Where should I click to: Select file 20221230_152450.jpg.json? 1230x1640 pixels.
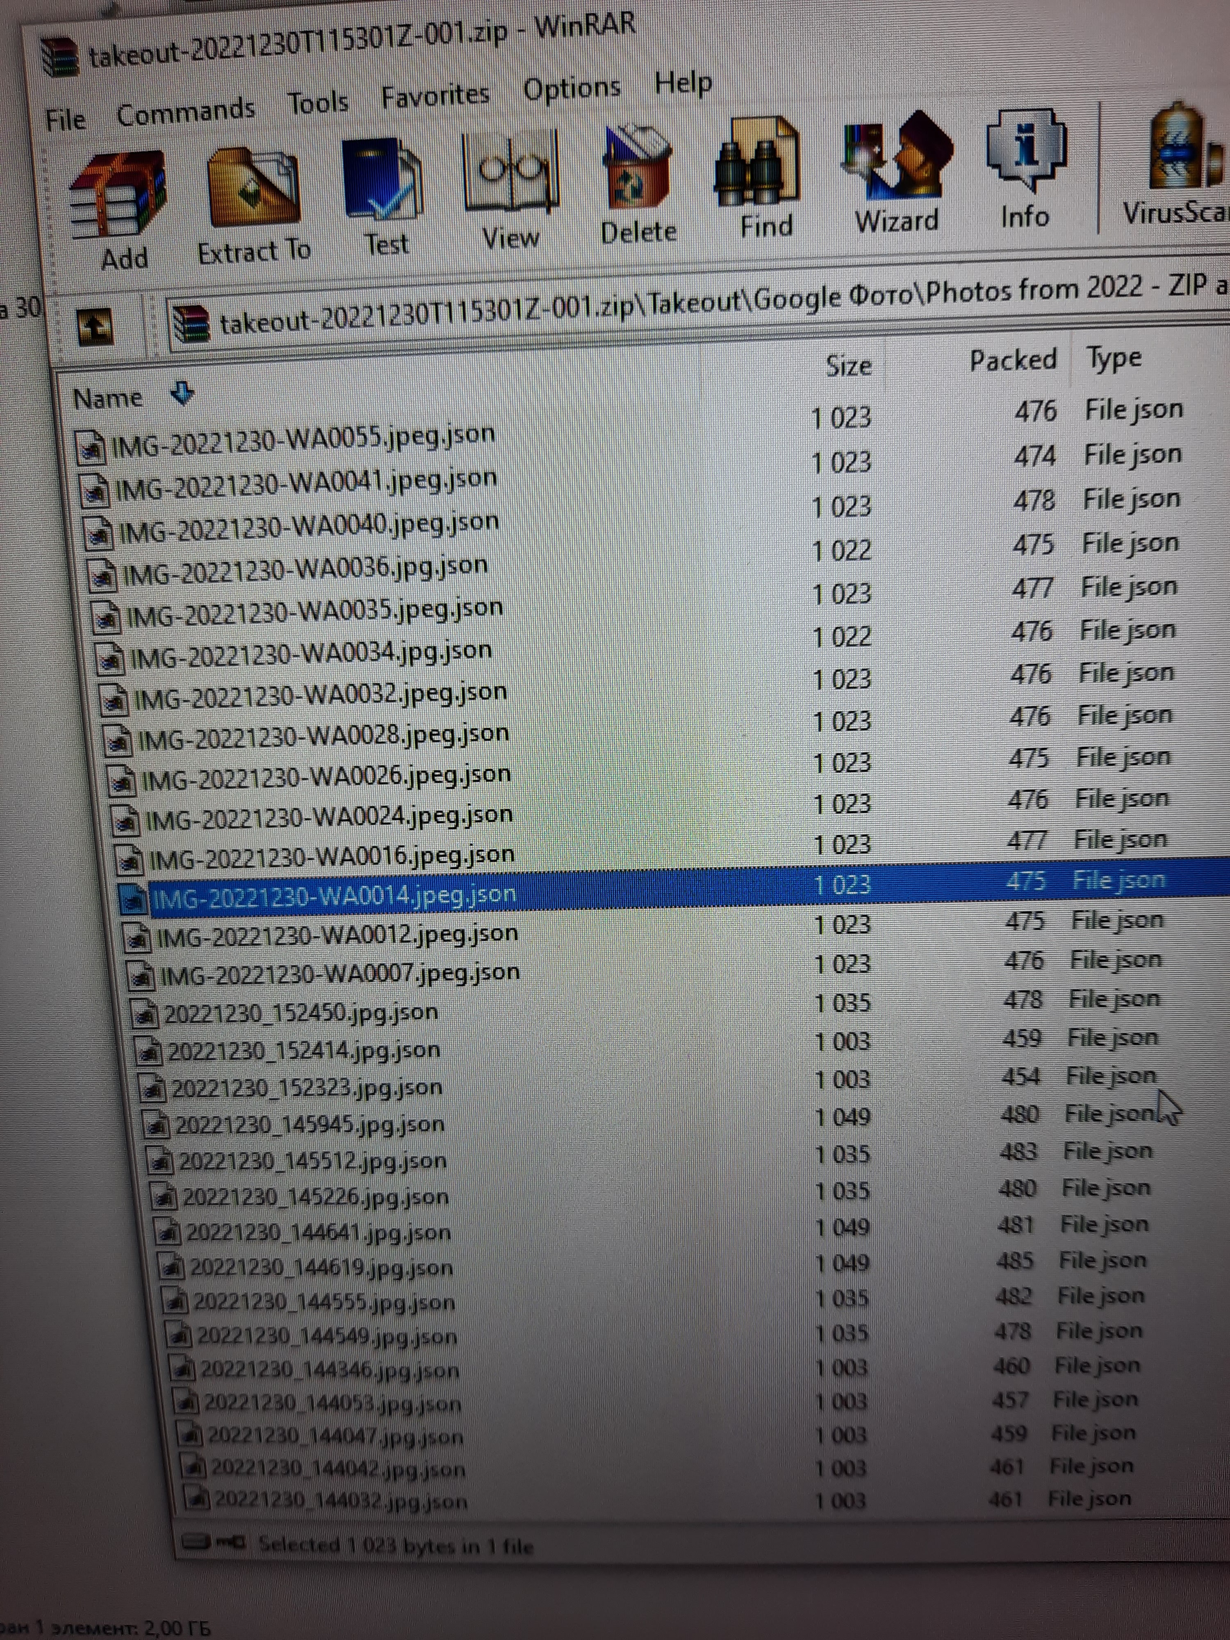click(x=300, y=1013)
